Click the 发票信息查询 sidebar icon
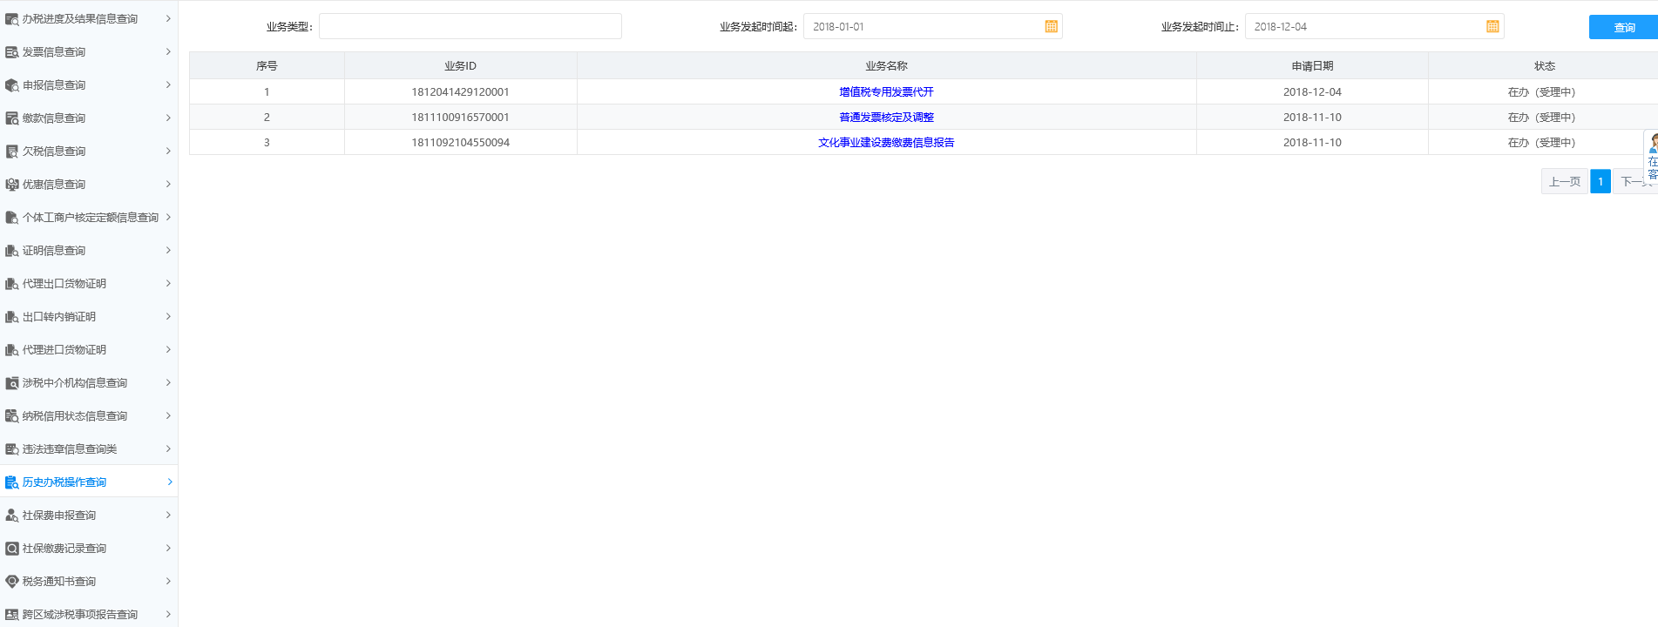The height and width of the screenshot is (627, 1658). pos(11,52)
